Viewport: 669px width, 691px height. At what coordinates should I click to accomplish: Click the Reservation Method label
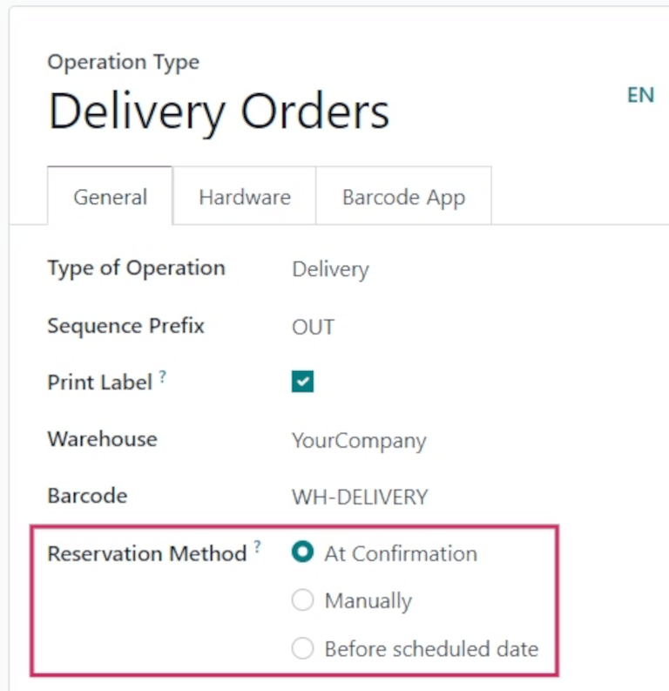pyautogui.click(x=147, y=554)
